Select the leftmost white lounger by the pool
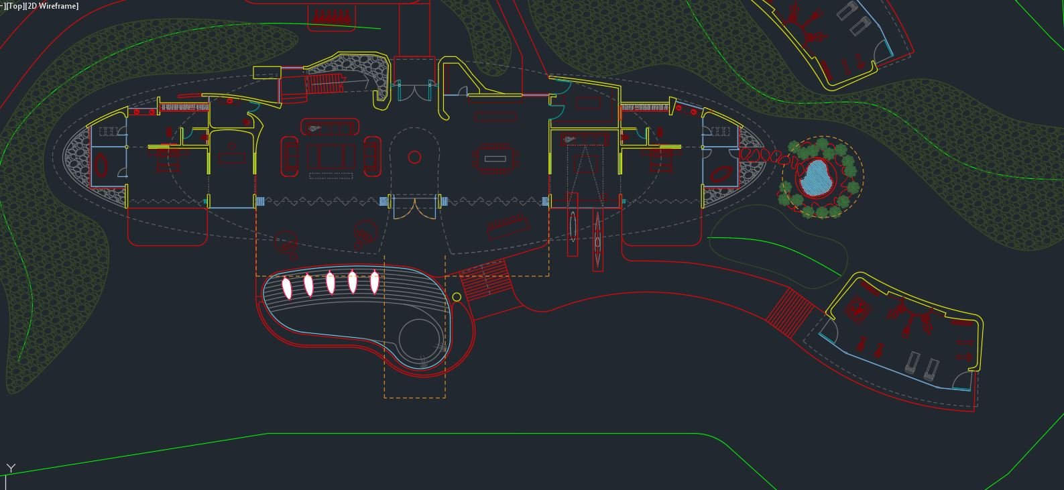Viewport: 1064px width, 490px height. (x=287, y=287)
